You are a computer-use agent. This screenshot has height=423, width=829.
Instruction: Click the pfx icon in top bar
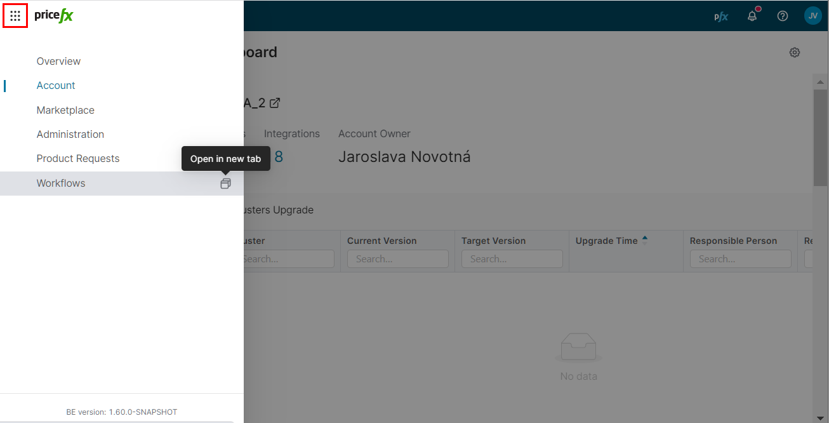(721, 17)
